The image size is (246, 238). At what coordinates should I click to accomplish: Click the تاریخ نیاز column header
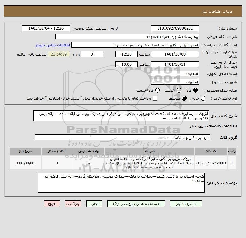pyautogui.click(x=25, y=151)
